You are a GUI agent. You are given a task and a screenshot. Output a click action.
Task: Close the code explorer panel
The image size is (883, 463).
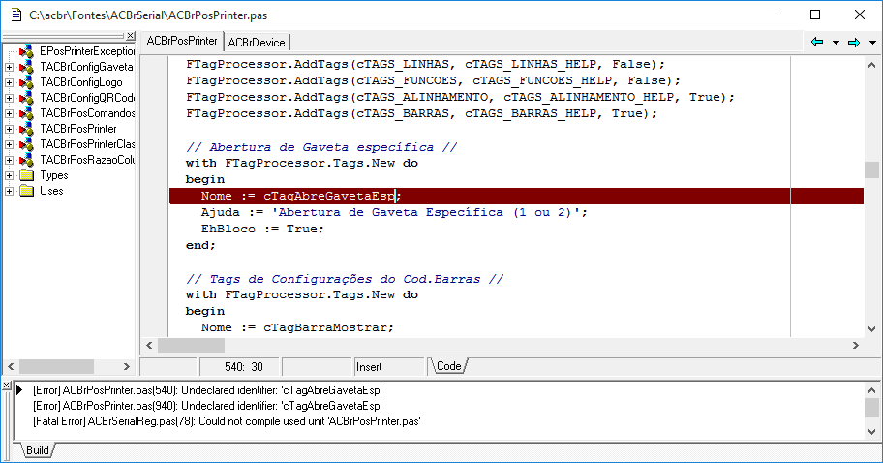pyautogui.click(x=130, y=36)
